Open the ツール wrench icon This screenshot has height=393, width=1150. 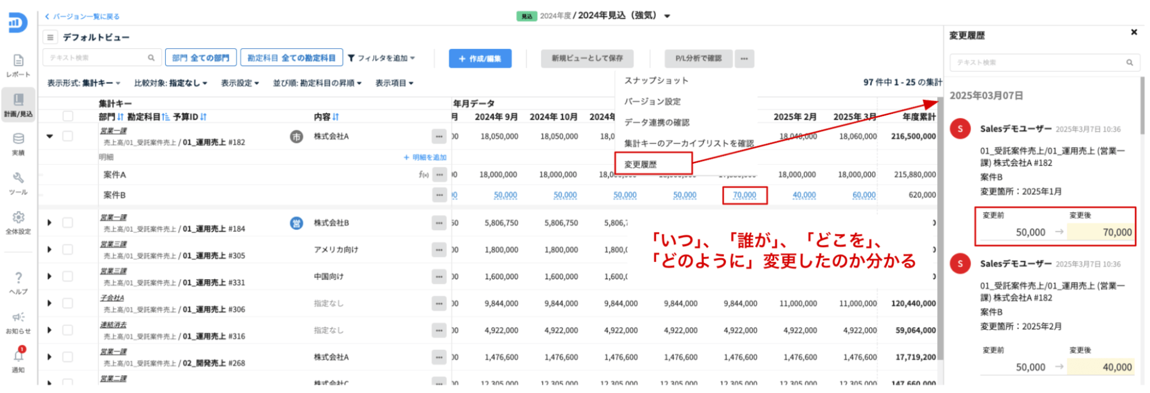click(18, 178)
